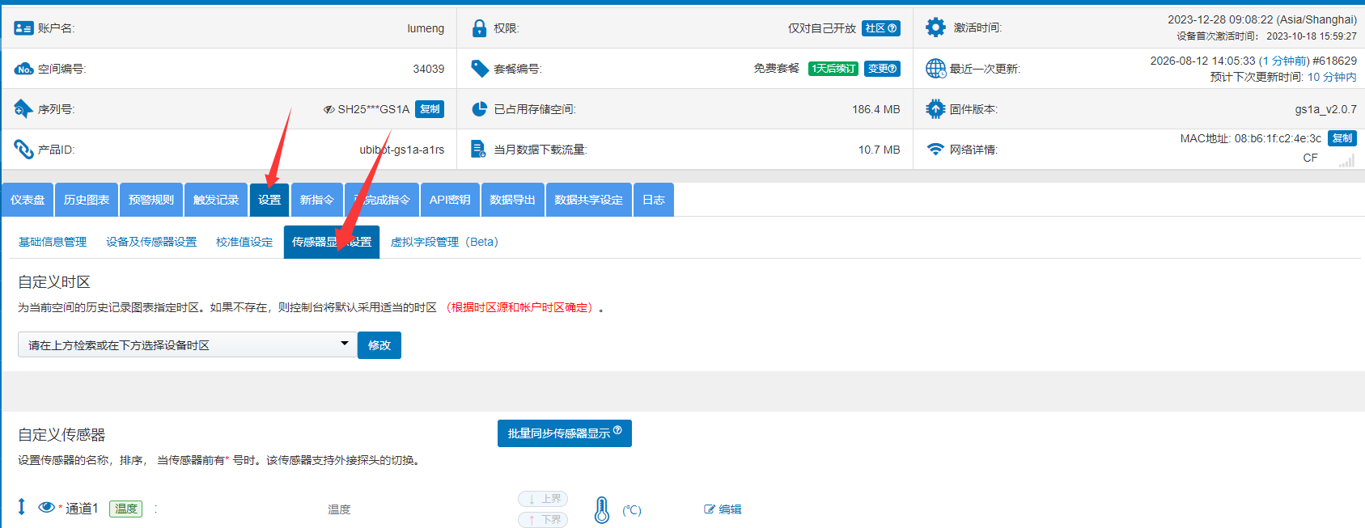Screen dimensions: 1365x528
Task: Click the space number 34039 value
Action: 429,69
